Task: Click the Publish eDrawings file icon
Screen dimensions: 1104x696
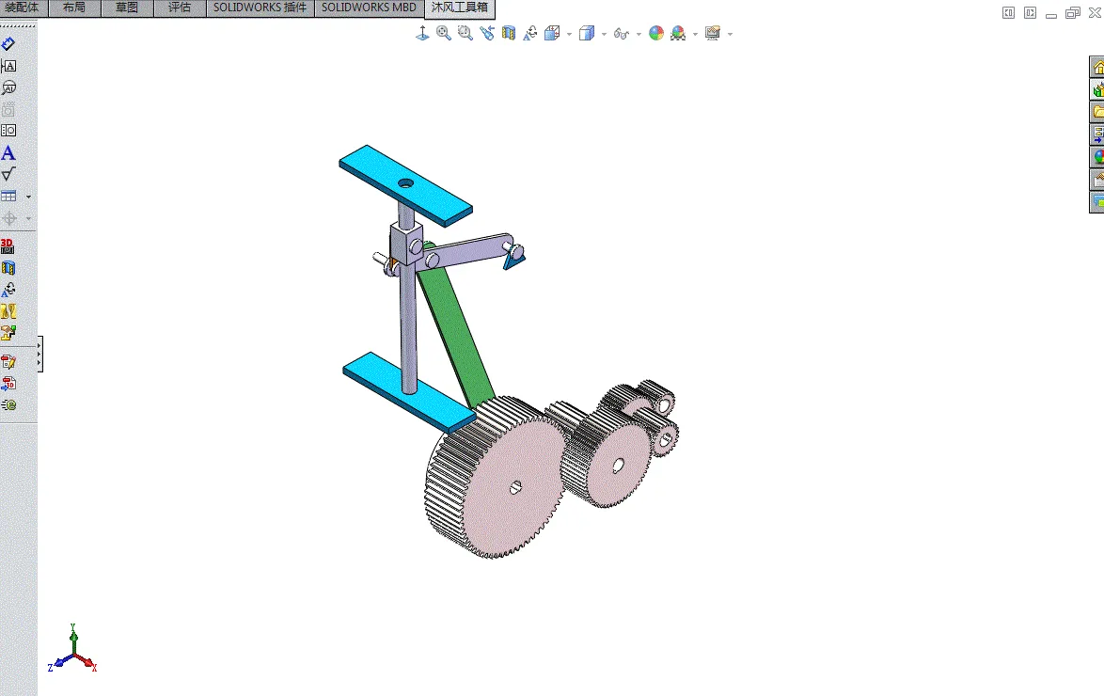Action: coord(8,405)
